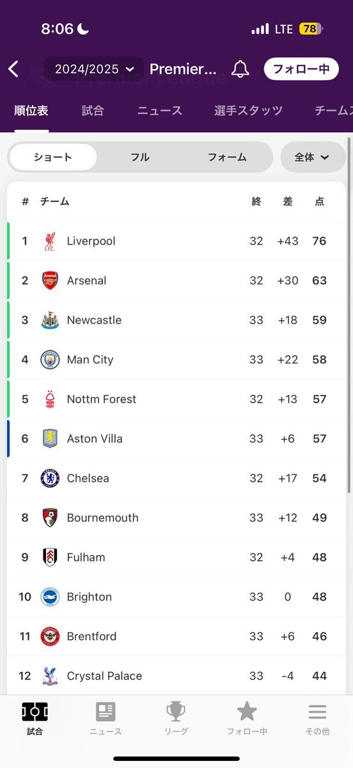Open the Liverpool club crest
The image size is (353, 768).
point(50,241)
